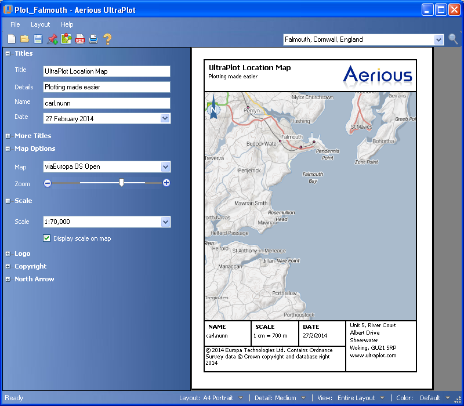
Task: Click the 'UltraPlot Location Map' heading in preview
Action: point(250,68)
